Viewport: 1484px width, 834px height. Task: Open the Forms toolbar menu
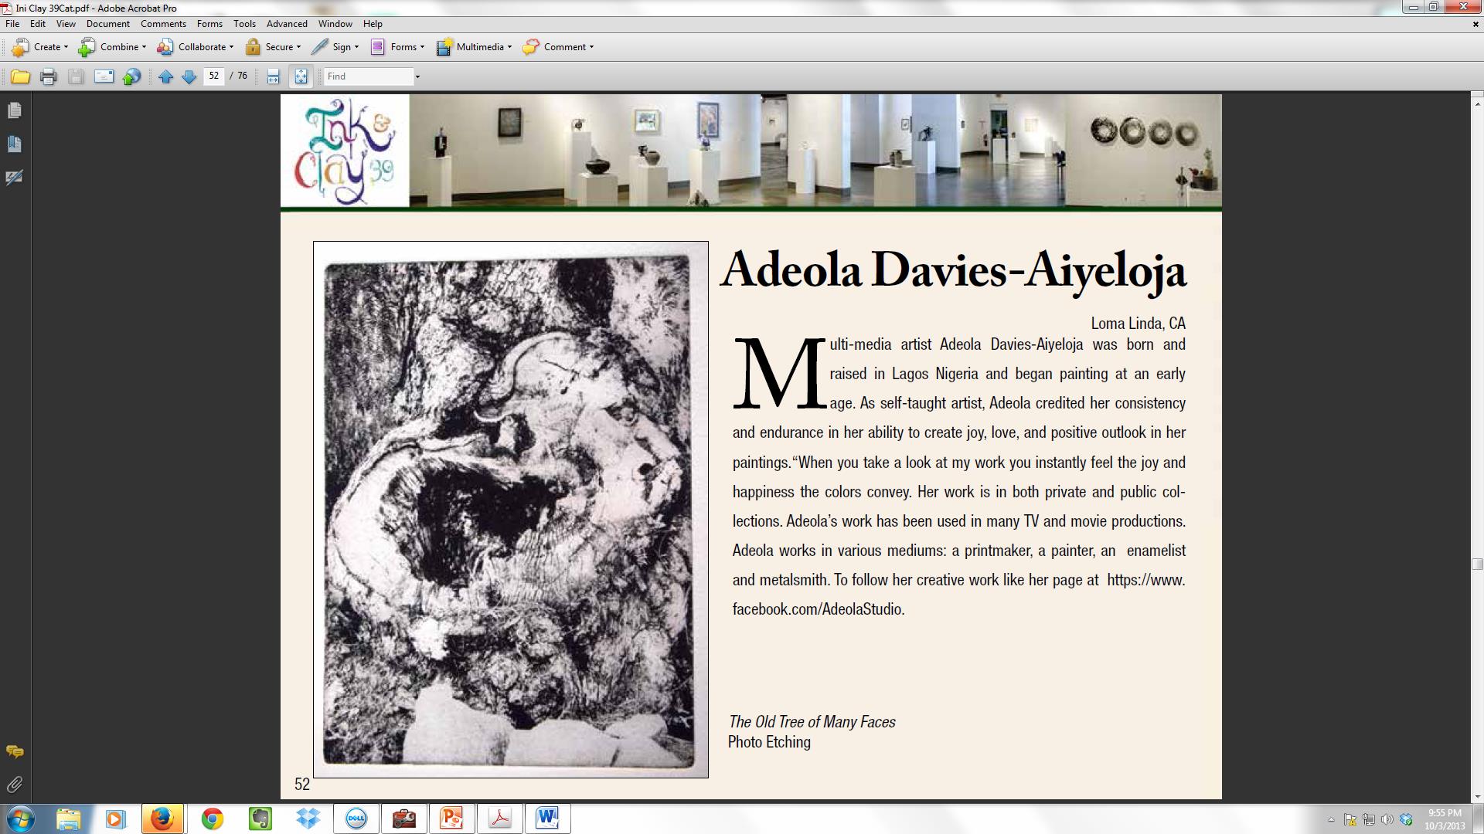[397, 47]
